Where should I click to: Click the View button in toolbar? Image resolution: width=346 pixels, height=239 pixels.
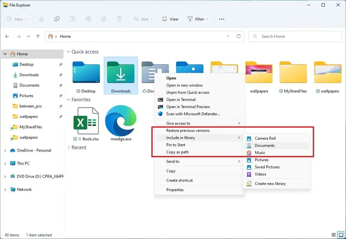[171, 19]
